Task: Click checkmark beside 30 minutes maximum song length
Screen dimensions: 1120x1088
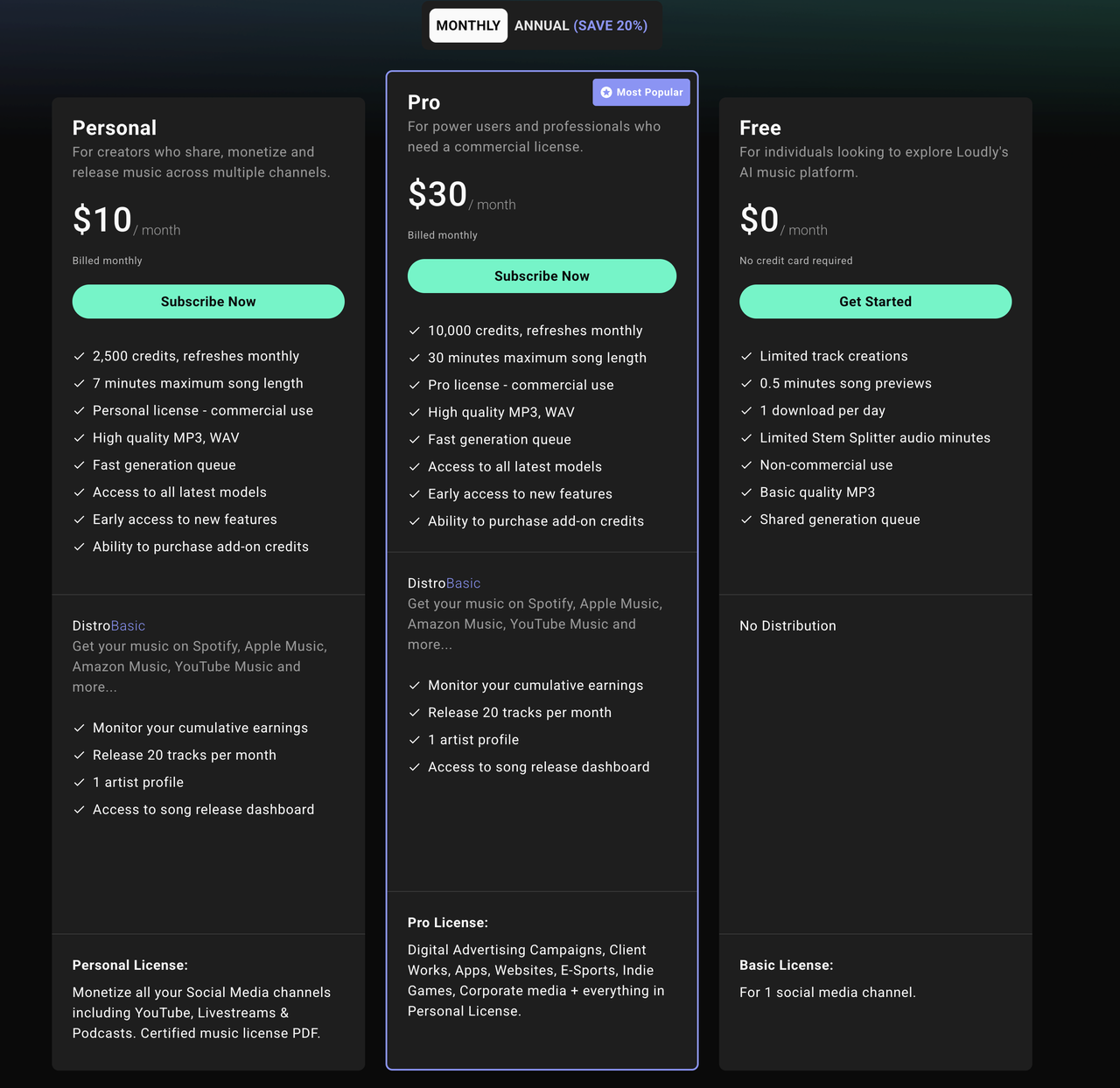Action: pos(415,358)
